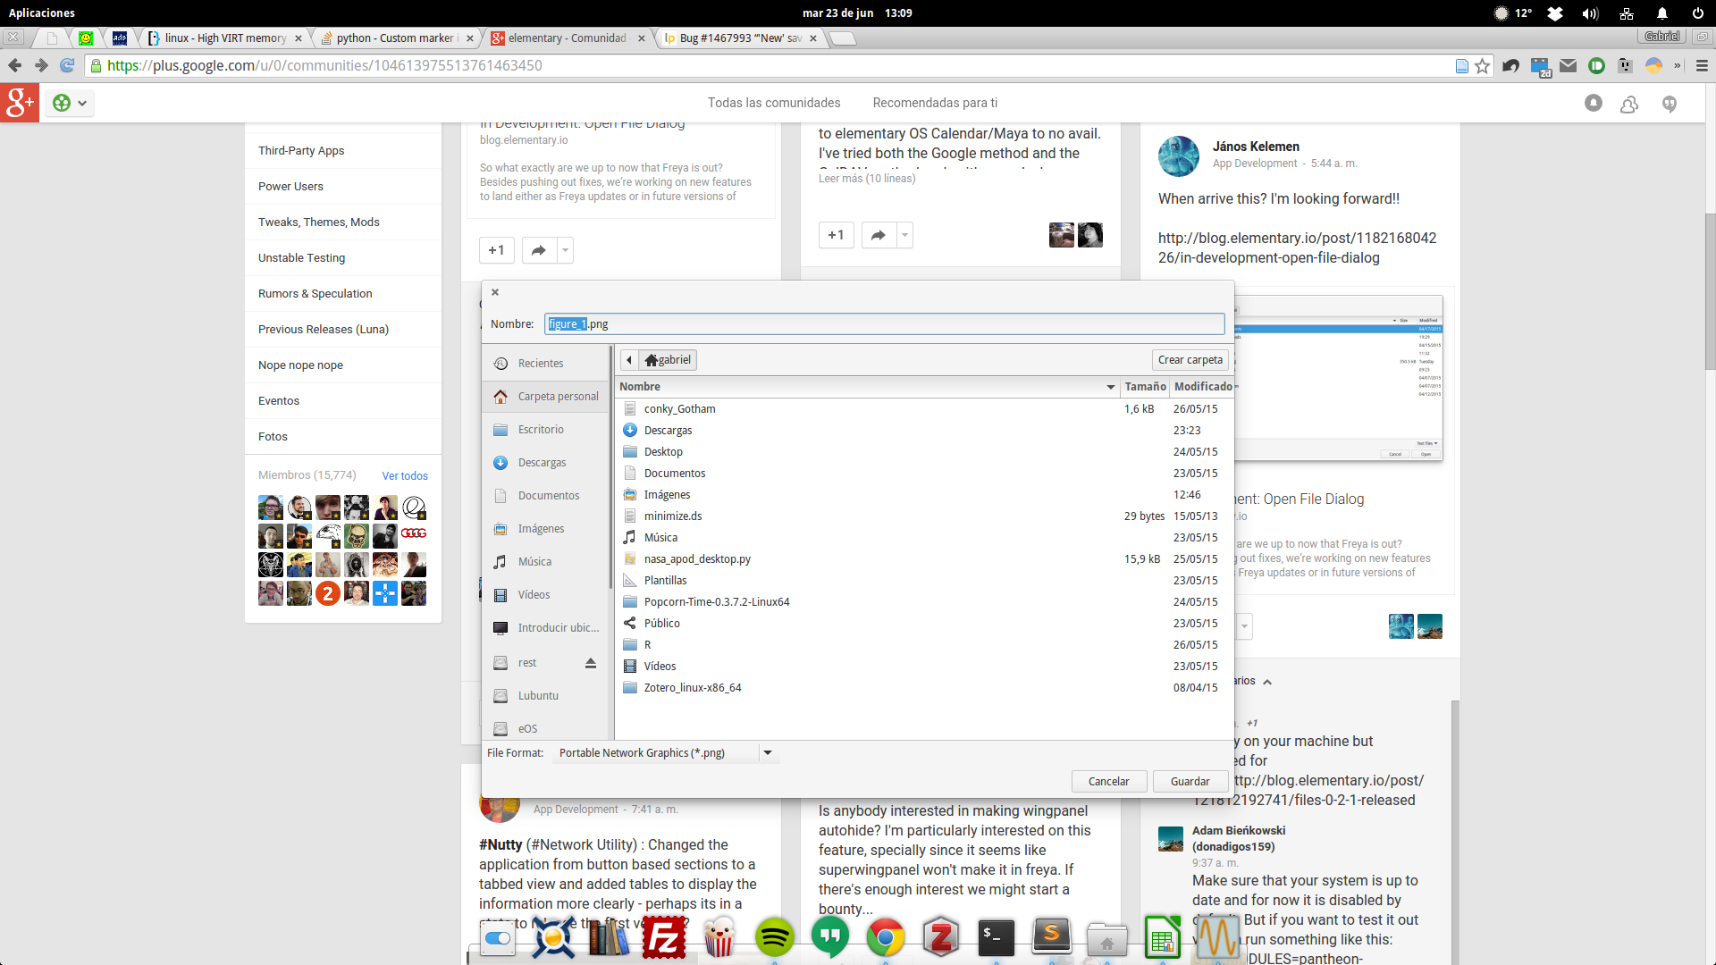Click the gabriel home folder path button
Viewport: 1716px width, 965px height.
669,360
